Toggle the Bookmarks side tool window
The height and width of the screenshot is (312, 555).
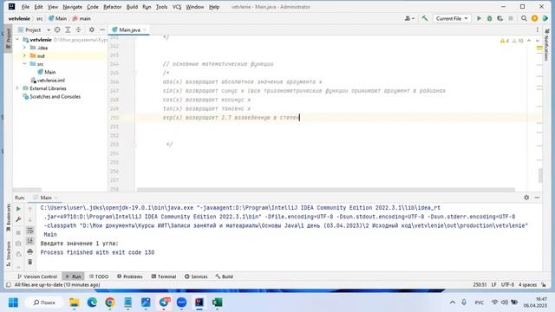(x=8, y=218)
